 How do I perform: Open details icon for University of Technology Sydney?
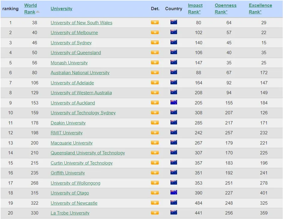click(155, 113)
